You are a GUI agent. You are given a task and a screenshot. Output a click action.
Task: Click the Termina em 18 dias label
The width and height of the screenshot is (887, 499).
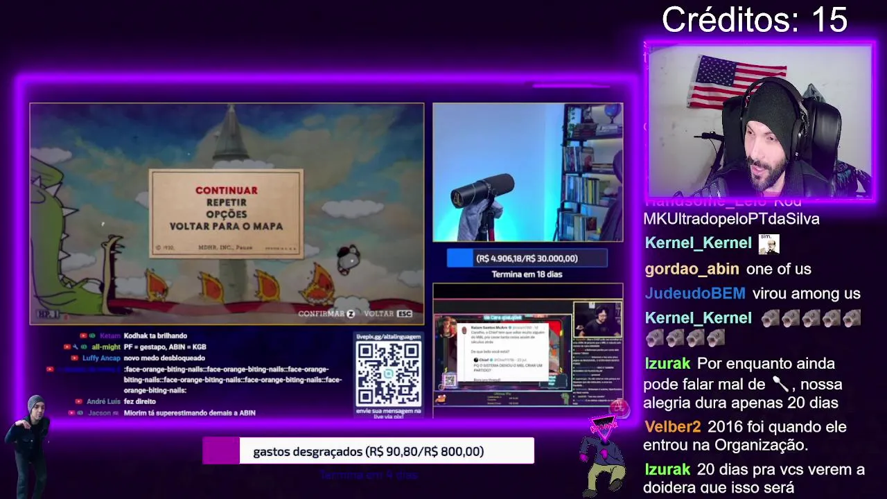(x=527, y=274)
